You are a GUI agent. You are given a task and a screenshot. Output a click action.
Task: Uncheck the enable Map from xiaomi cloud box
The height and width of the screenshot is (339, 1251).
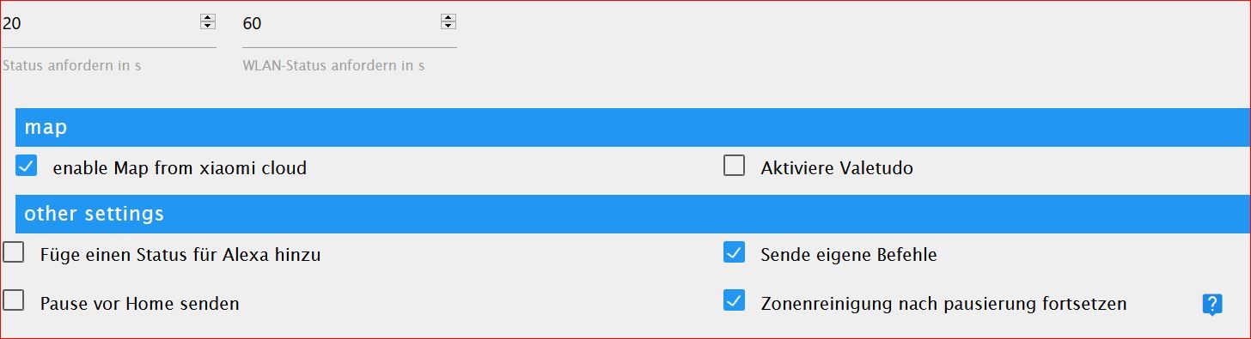click(x=27, y=166)
